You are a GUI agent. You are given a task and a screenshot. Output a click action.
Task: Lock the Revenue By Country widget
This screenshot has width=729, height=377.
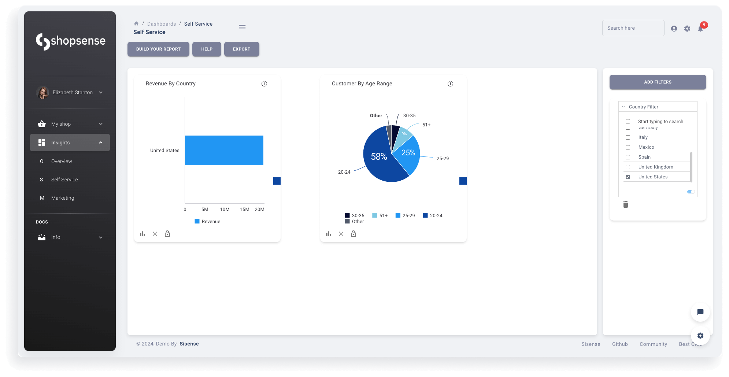click(x=167, y=234)
